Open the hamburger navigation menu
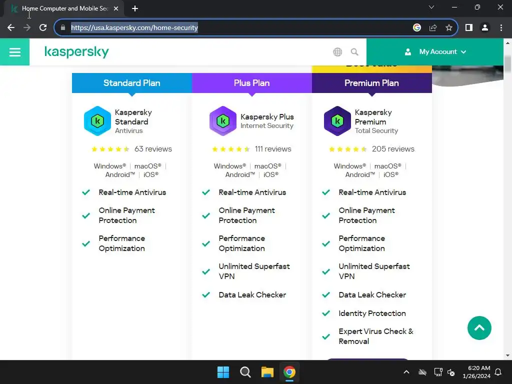The height and width of the screenshot is (384, 512). pyautogui.click(x=14, y=52)
